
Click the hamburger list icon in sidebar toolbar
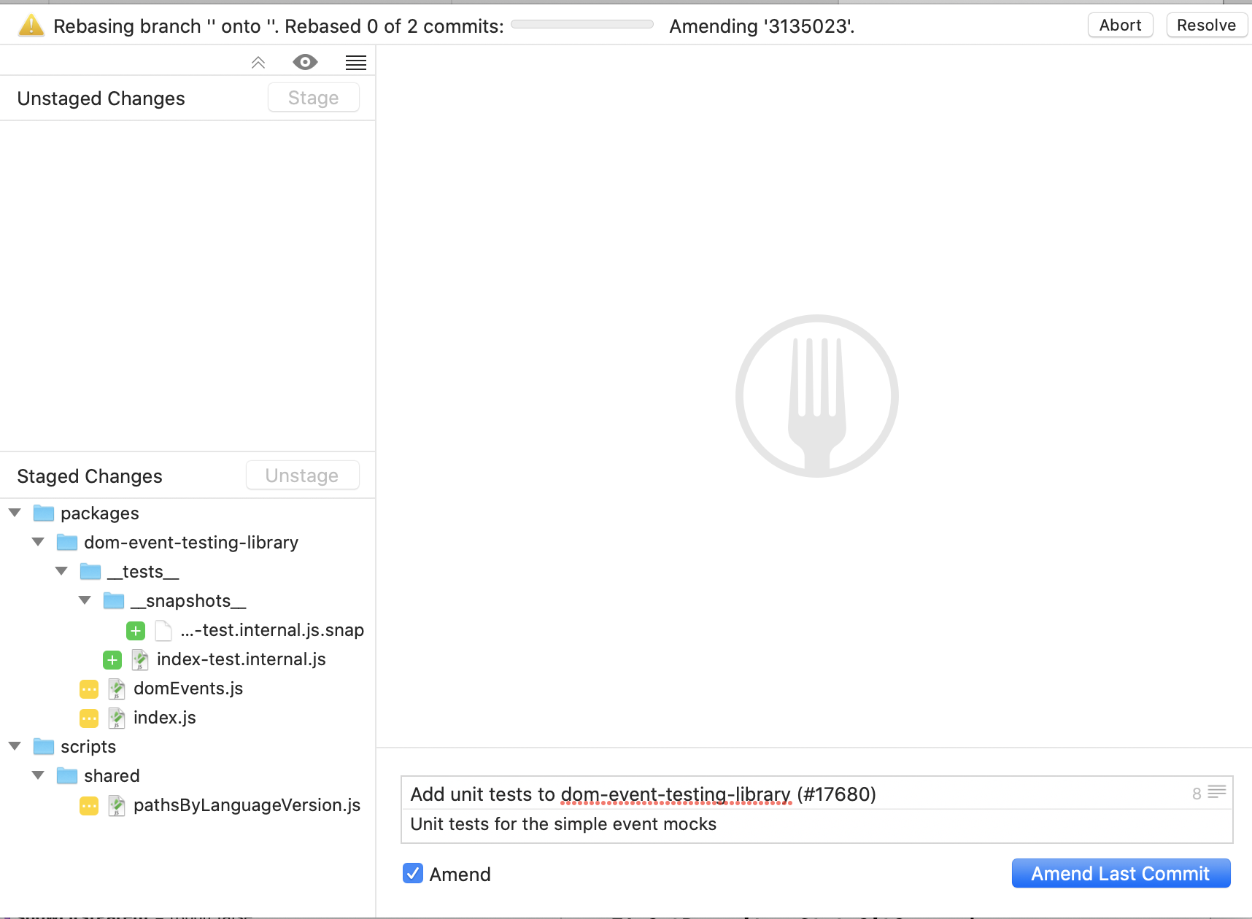click(x=355, y=62)
